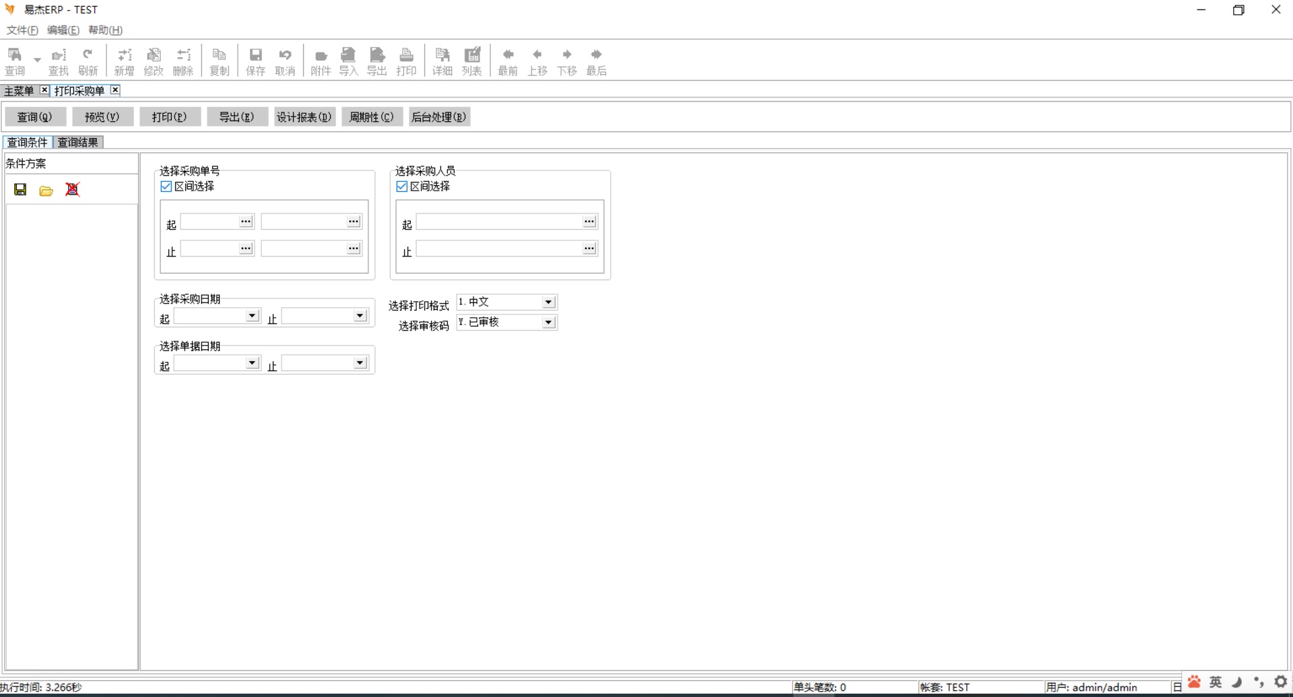This screenshot has width=1293, height=697.
Task: Click the 刷新 refresh toolbar icon
Action: pyautogui.click(x=88, y=61)
